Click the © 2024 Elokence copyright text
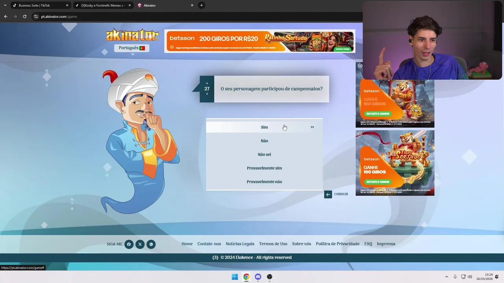504x283 pixels. pos(256,257)
